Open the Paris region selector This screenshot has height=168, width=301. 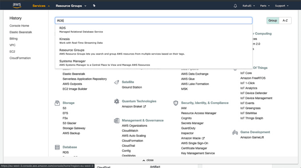pos(264,6)
